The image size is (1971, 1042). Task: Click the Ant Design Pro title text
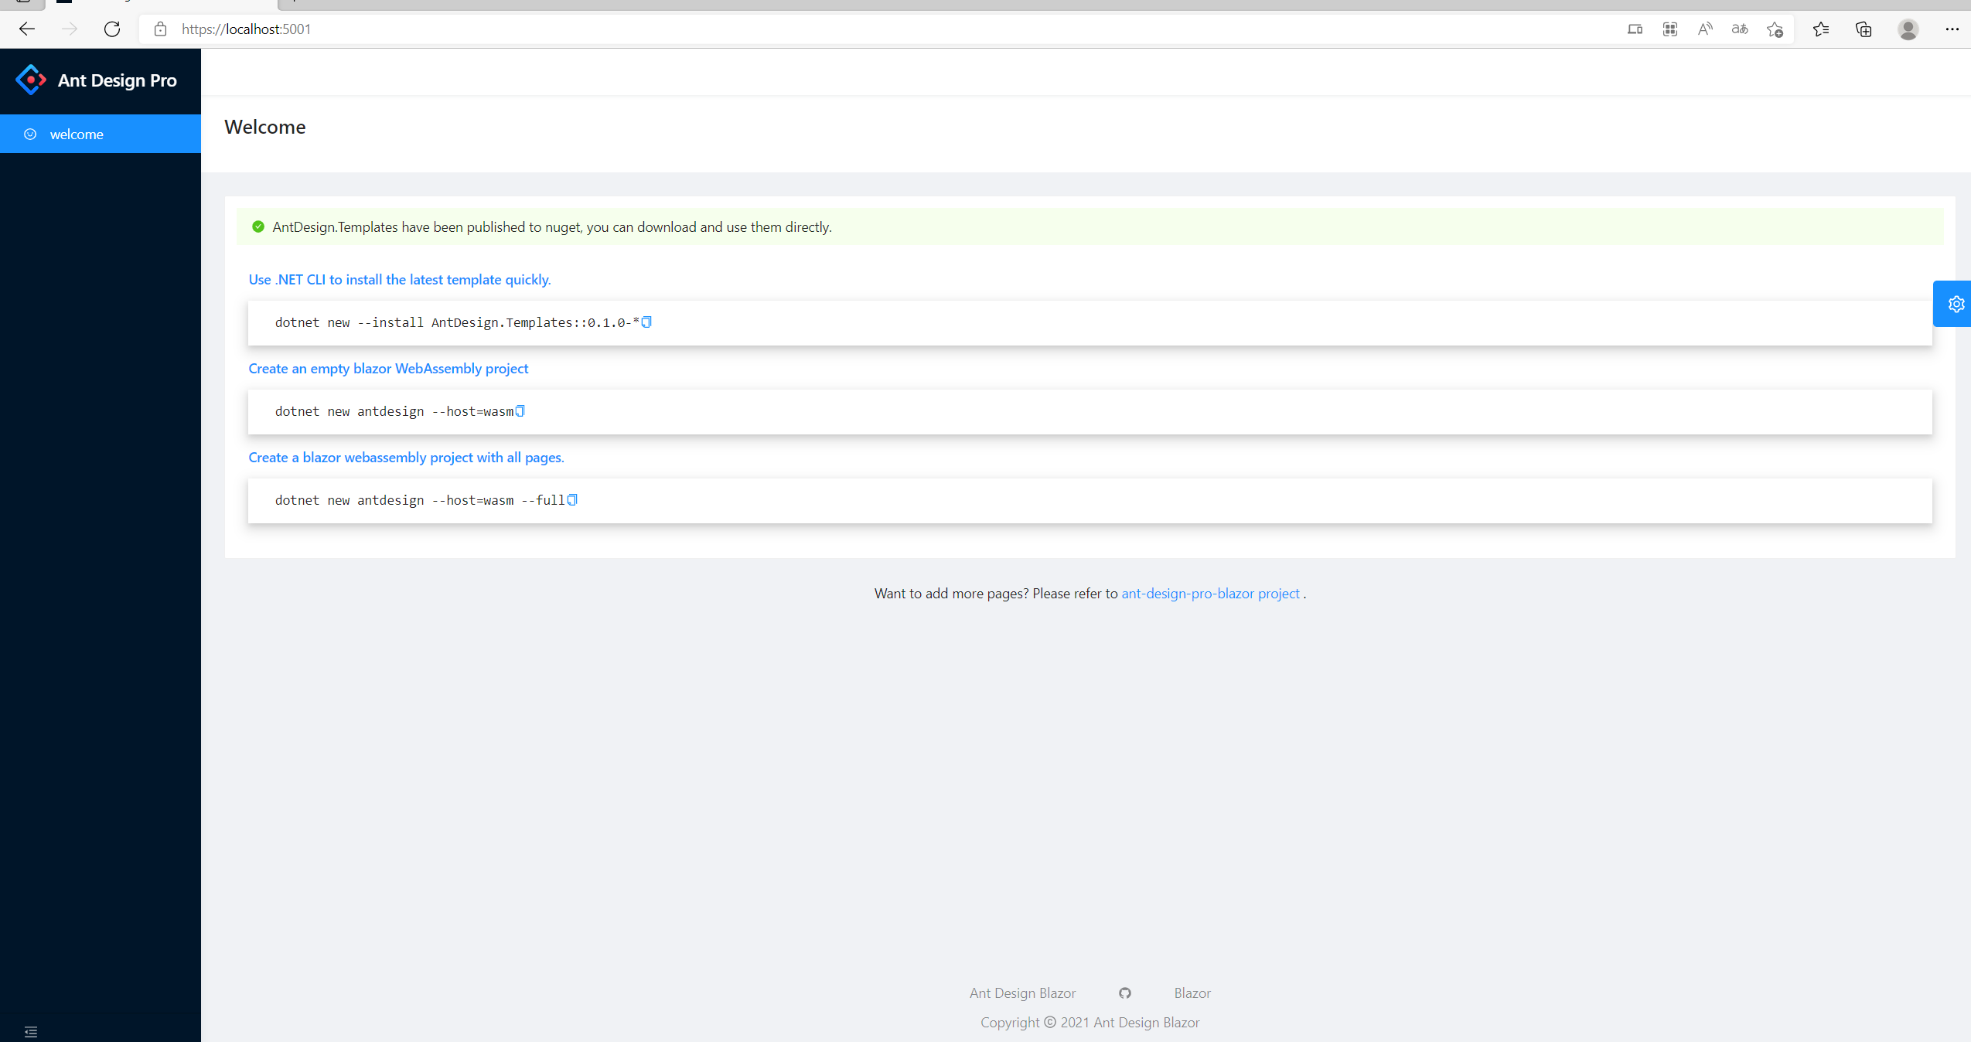tap(118, 80)
